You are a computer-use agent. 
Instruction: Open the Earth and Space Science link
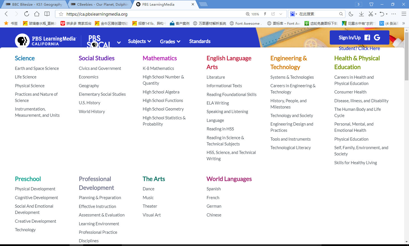37,68
